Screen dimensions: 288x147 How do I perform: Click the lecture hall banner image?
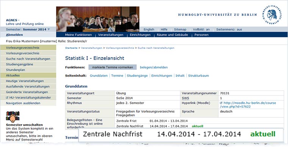98,19
